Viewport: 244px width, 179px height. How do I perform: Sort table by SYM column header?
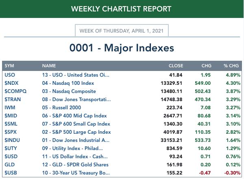pos(9,66)
